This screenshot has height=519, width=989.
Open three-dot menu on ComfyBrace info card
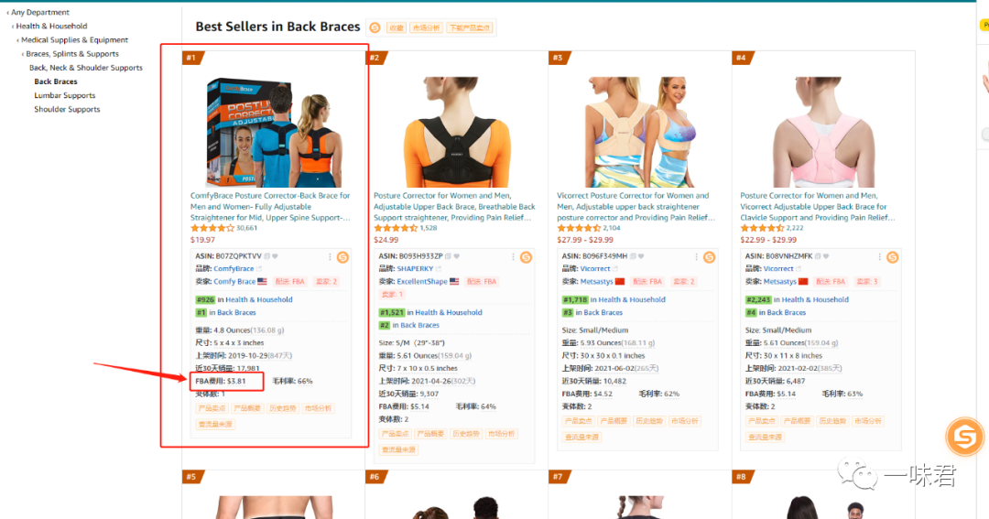330,256
